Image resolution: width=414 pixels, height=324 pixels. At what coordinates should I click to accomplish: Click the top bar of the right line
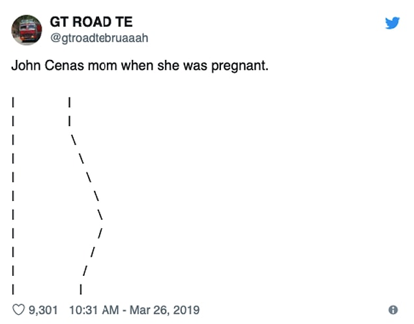tap(69, 102)
